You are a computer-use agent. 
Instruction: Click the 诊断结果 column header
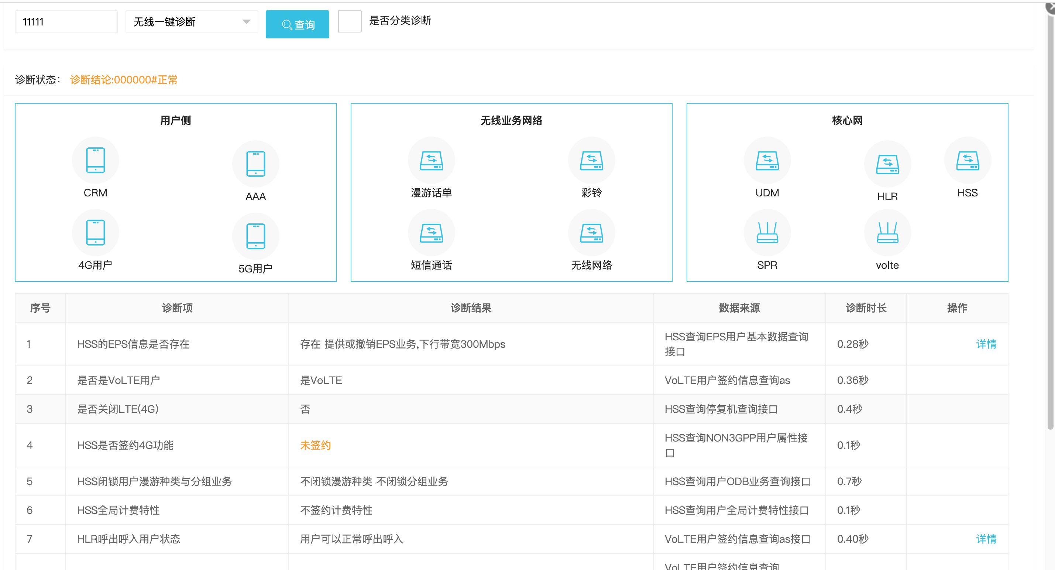tap(471, 308)
